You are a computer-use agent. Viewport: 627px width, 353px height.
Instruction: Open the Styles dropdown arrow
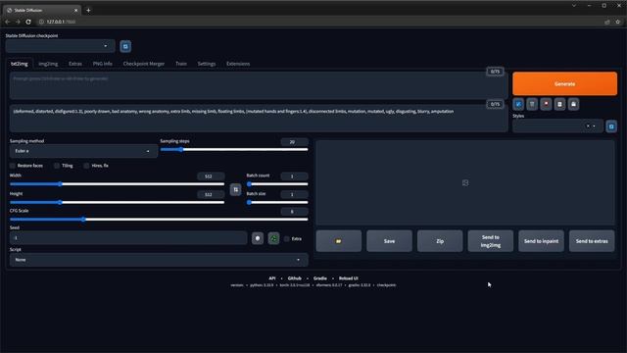click(595, 126)
